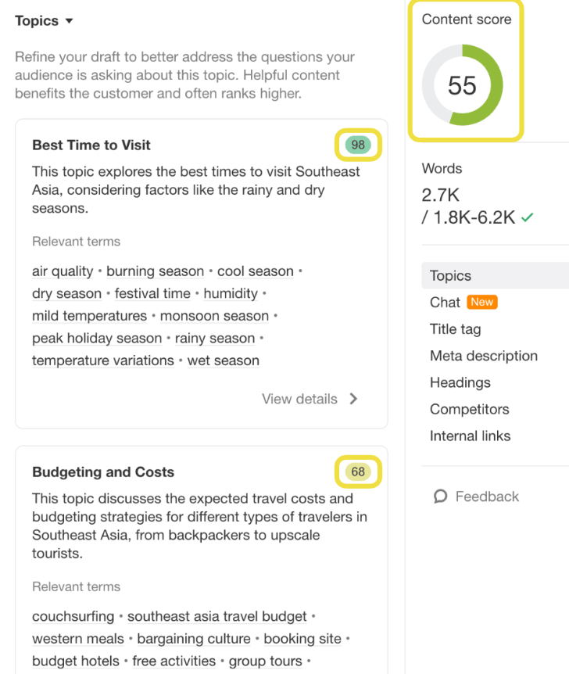The height and width of the screenshot is (674, 569).
Task: Open the Competitors section
Action: click(x=469, y=409)
